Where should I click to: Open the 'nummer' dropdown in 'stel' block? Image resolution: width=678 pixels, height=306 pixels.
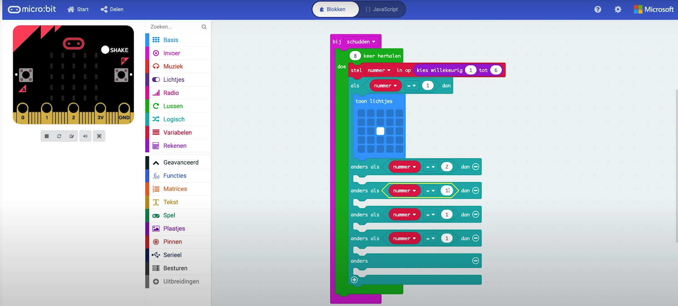click(379, 70)
